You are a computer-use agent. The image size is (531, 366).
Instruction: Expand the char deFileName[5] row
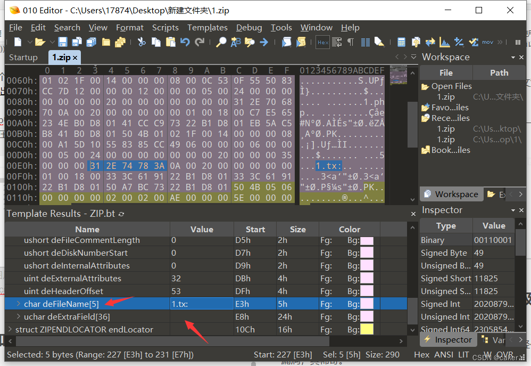[19, 304]
